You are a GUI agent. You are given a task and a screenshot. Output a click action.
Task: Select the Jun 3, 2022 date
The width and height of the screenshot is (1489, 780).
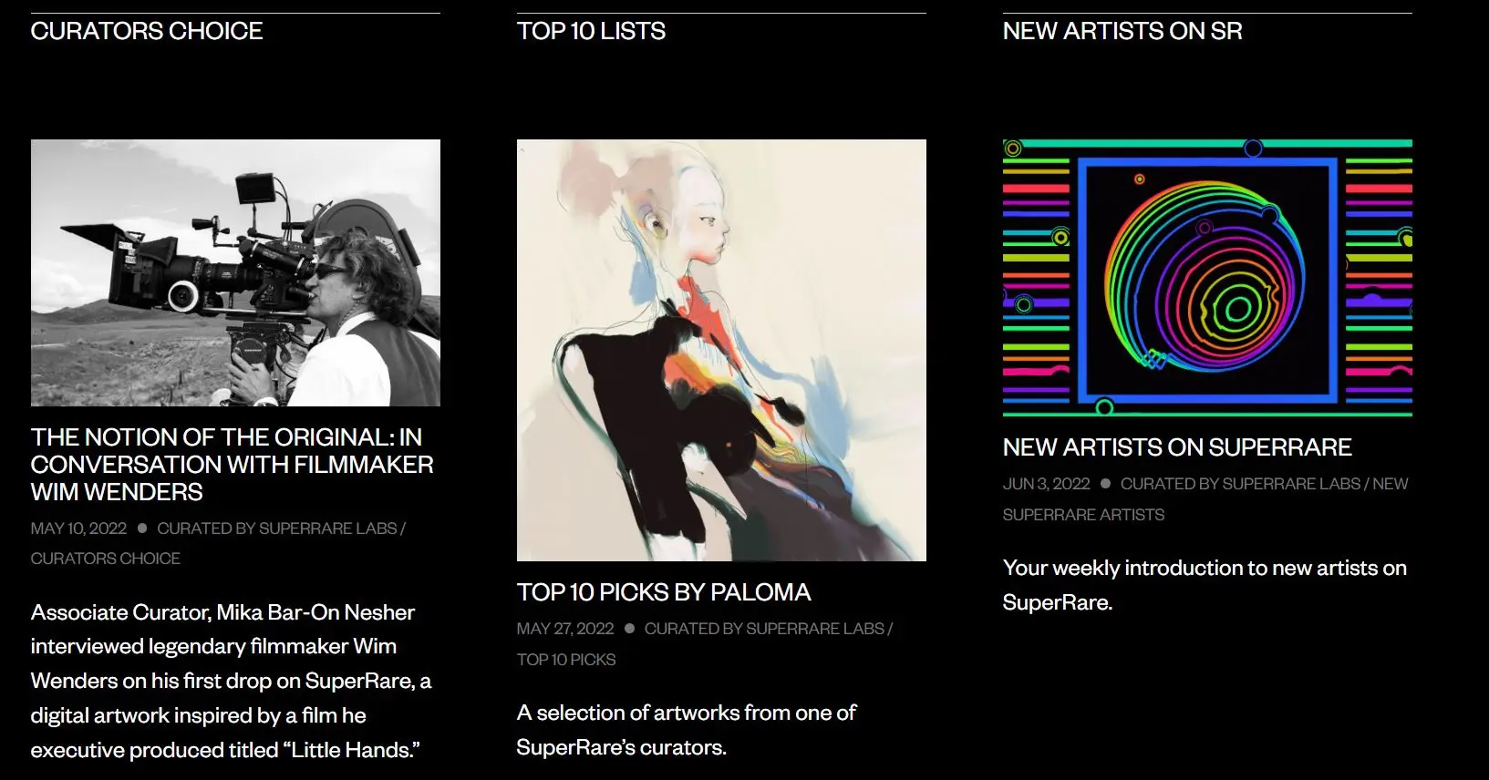tap(1047, 484)
